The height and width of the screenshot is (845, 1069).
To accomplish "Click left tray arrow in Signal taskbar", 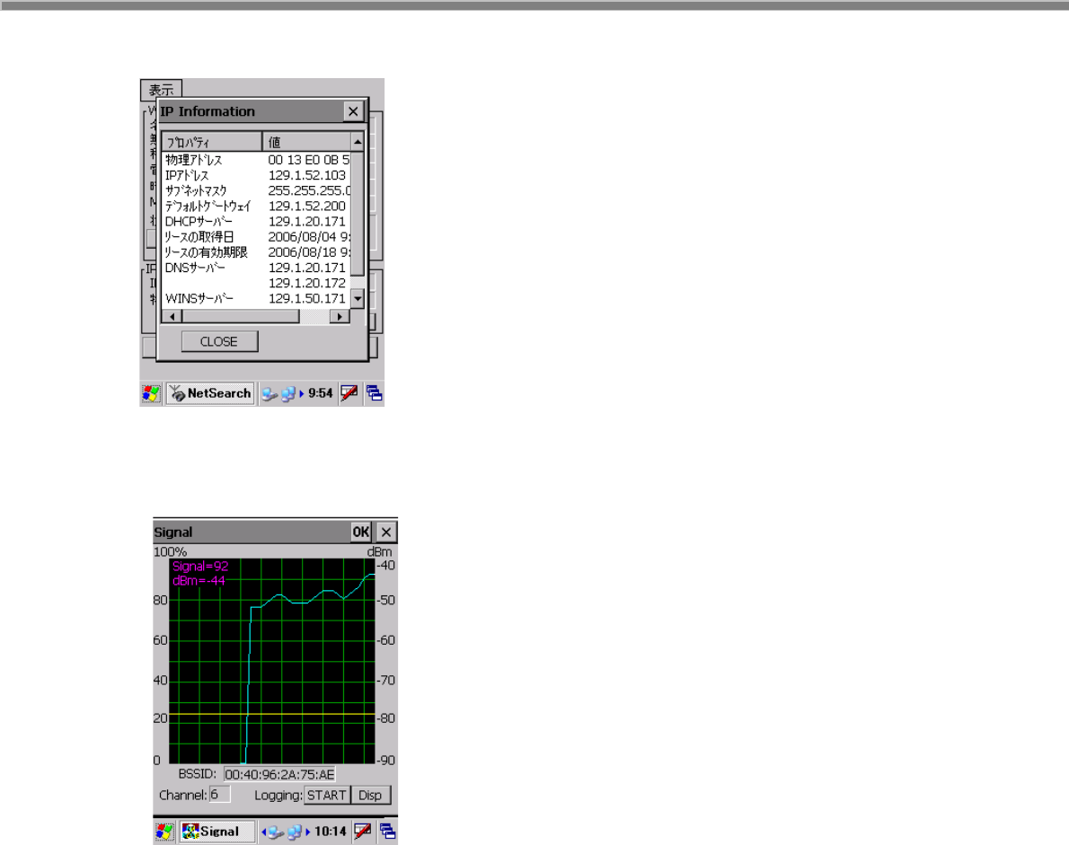I will [264, 832].
